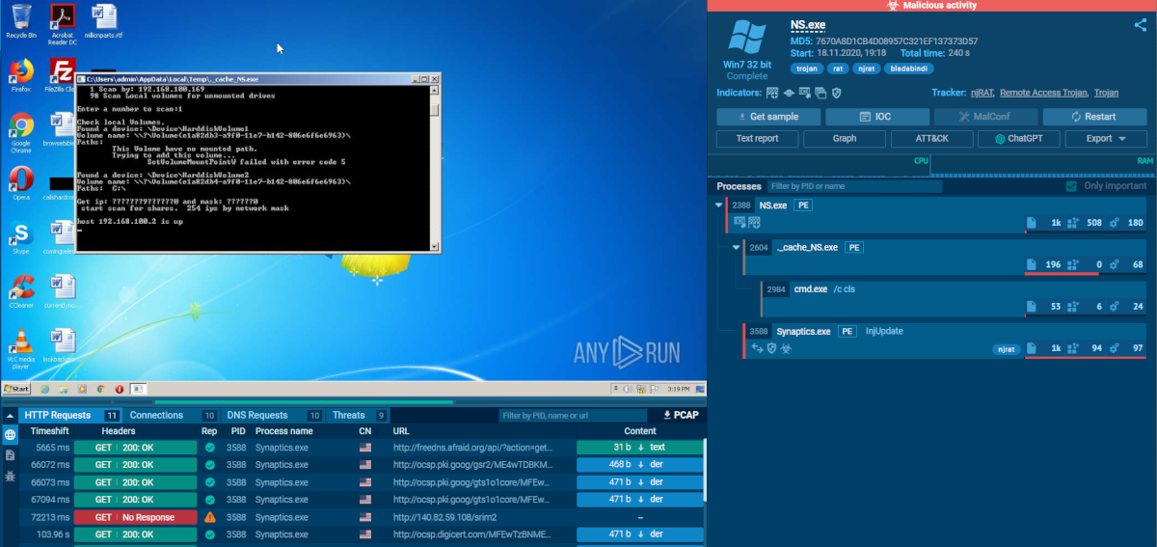Image resolution: width=1157 pixels, height=547 pixels.
Task: Switch to the HTTP Requests tab
Action: coord(69,415)
